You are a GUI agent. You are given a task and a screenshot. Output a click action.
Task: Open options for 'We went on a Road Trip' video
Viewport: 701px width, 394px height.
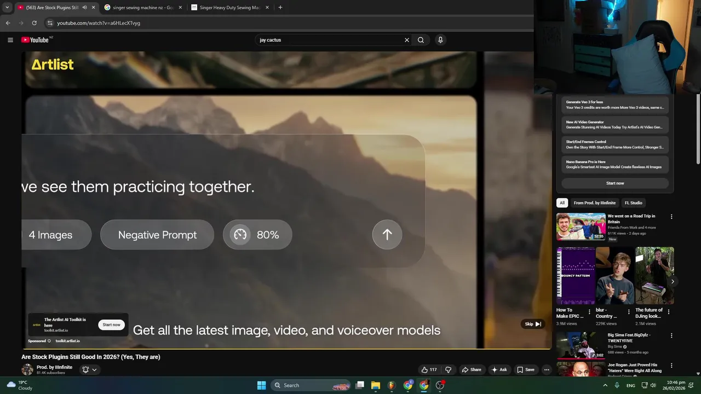[x=671, y=217]
